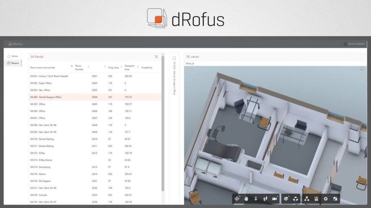Open the 3D cube view control

[296, 199]
